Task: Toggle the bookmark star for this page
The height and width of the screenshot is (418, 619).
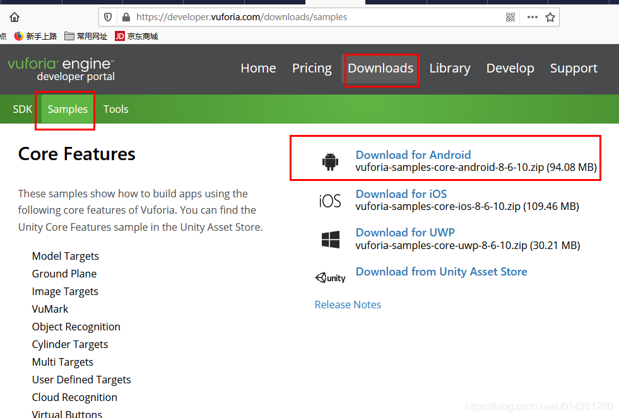Action: pyautogui.click(x=549, y=17)
